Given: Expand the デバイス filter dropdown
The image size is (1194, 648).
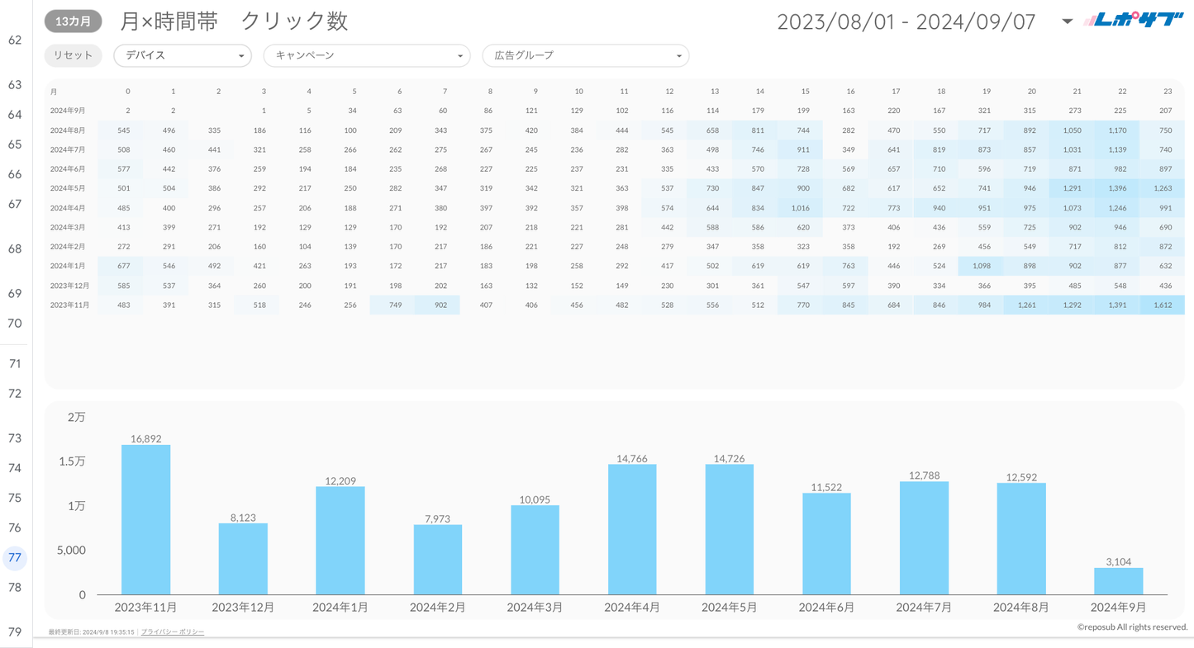Looking at the screenshot, I should point(183,55).
